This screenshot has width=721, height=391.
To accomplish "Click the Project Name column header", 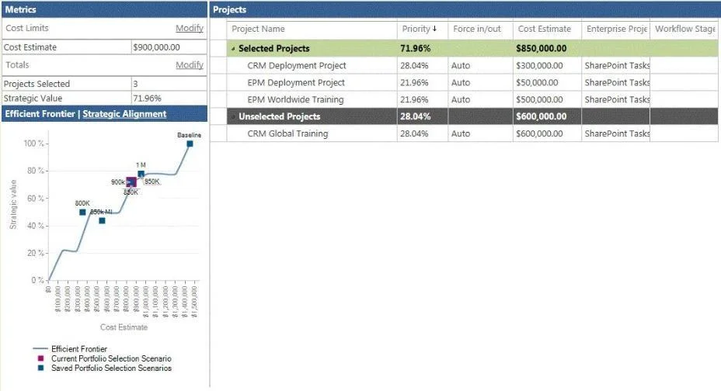I will click(258, 29).
